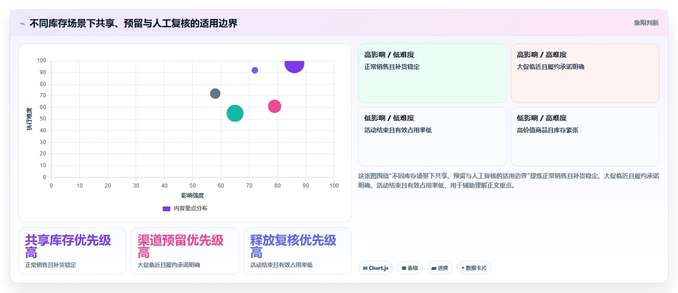This screenshot has height=293, width=678.
Task: Click the 表格 tag chip
Action: (410, 268)
